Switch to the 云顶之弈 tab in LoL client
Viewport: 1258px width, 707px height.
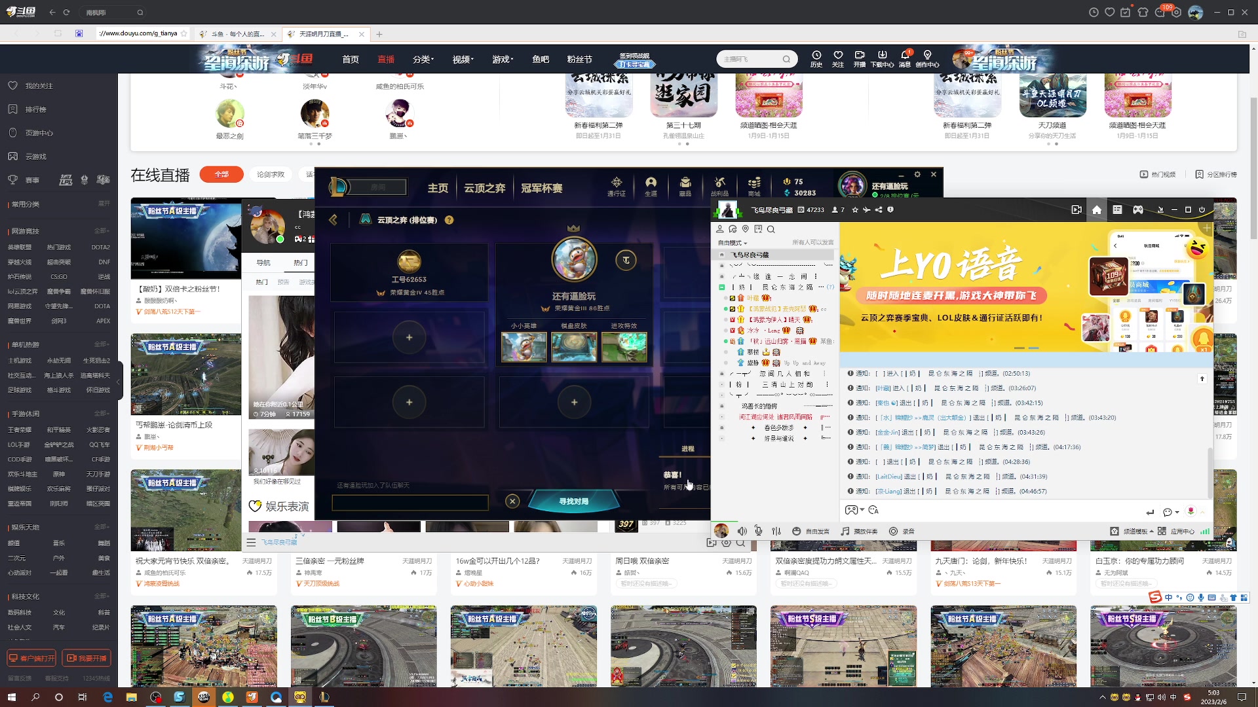click(484, 188)
